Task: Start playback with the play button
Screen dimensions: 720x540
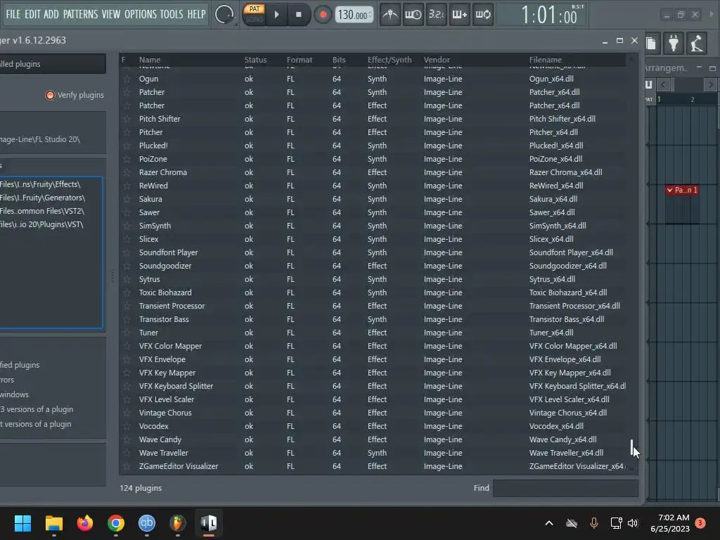Action: [276, 15]
